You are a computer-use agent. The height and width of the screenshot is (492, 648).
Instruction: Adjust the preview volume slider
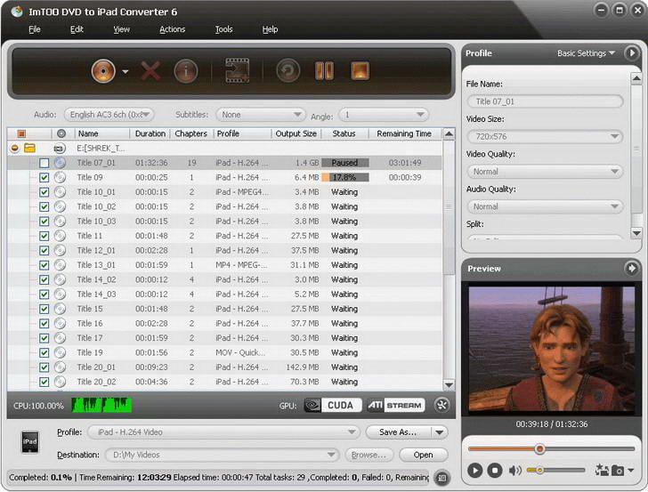(x=556, y=470)
